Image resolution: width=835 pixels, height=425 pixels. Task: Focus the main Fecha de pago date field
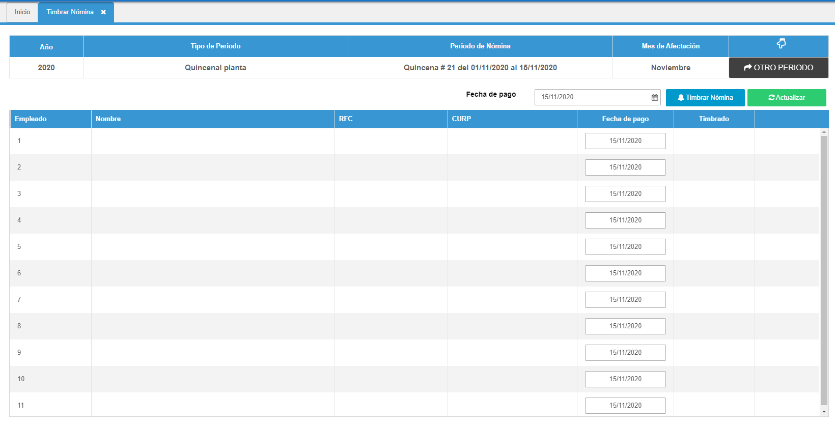(593, 97)
